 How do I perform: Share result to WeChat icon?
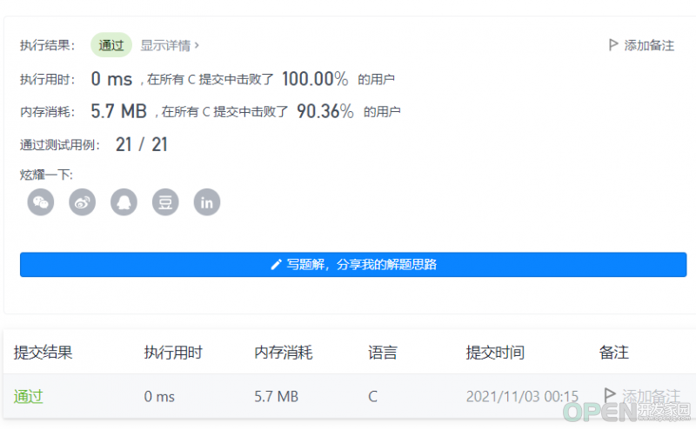click(x=41, y=202)
